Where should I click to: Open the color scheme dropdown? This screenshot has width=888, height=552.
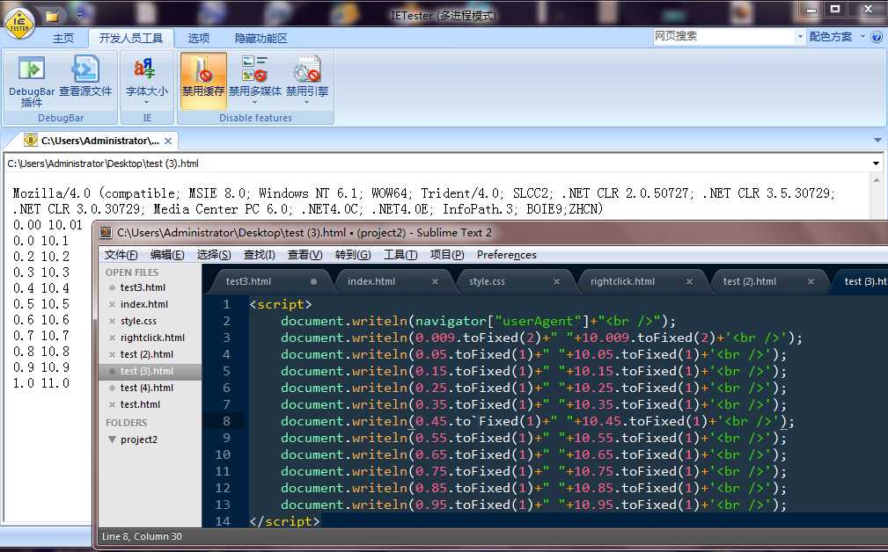(862, 37)
